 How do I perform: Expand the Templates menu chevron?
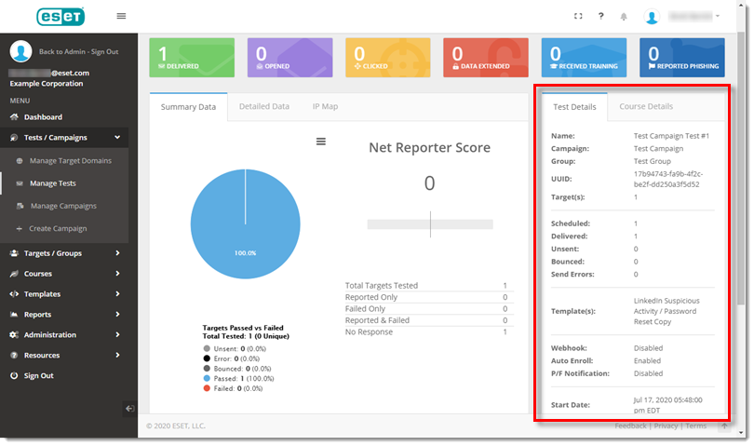(117, 294)
